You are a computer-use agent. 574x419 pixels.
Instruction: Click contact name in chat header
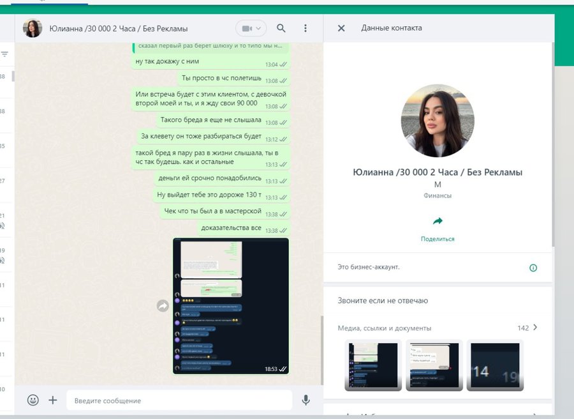pyautogui.click(x=118, y=29)
